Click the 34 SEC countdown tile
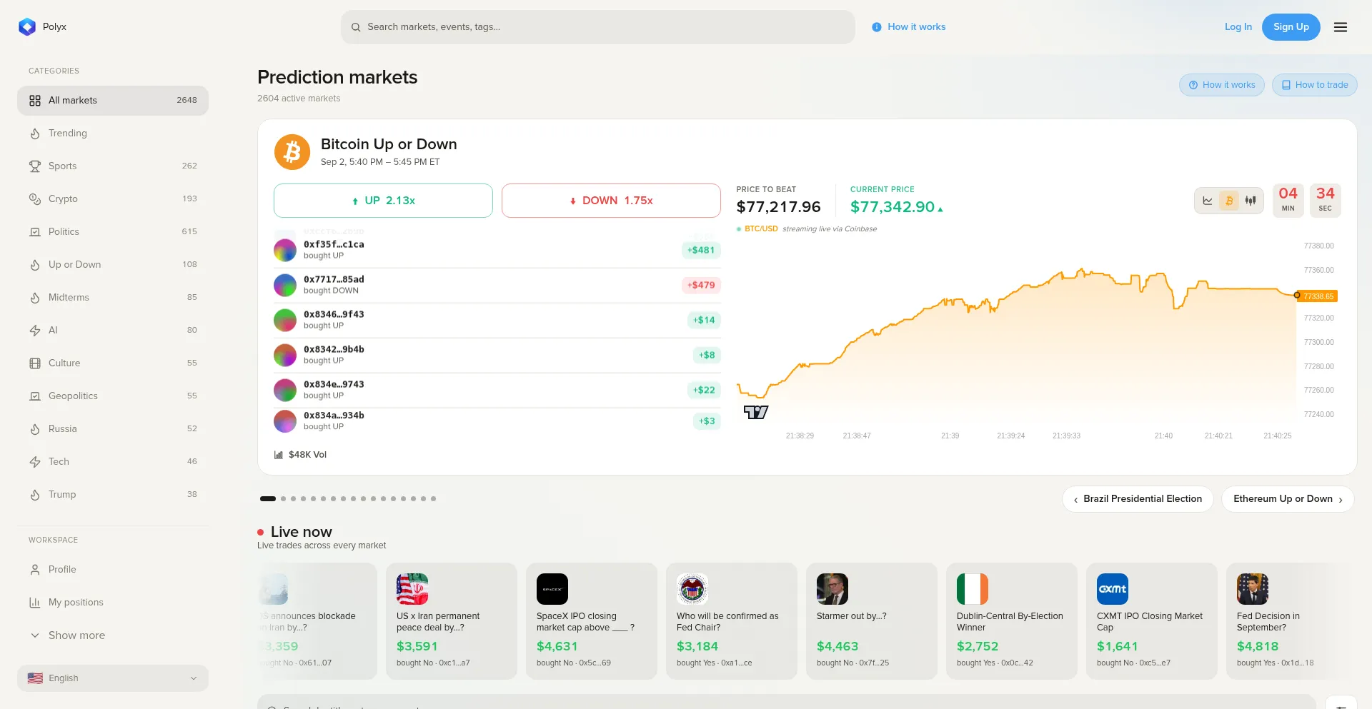The image size is (1372, 709). tap(1325, 200)
